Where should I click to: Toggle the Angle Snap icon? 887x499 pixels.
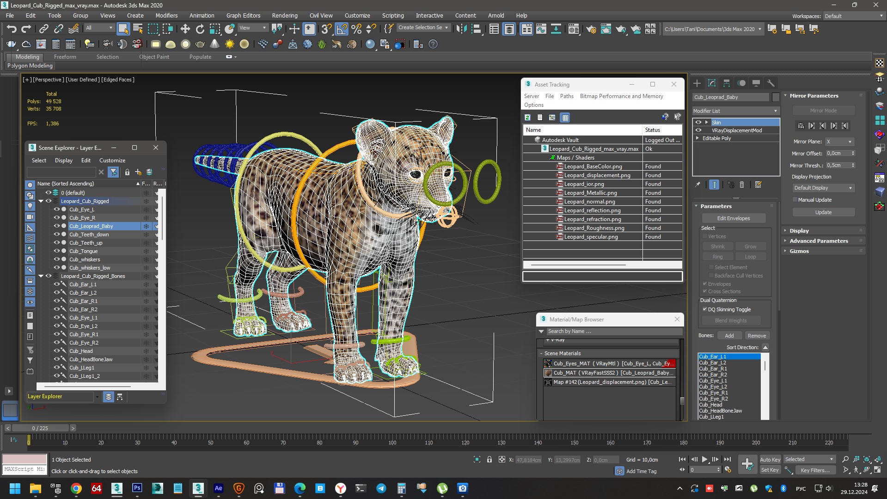[x=341, y=29]
